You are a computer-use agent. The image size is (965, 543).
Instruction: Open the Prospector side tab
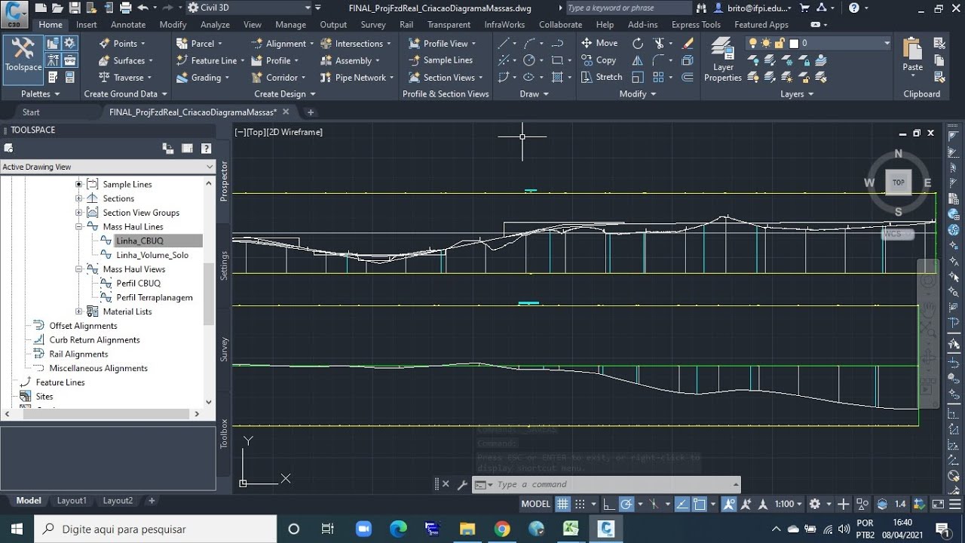(223, 181)
